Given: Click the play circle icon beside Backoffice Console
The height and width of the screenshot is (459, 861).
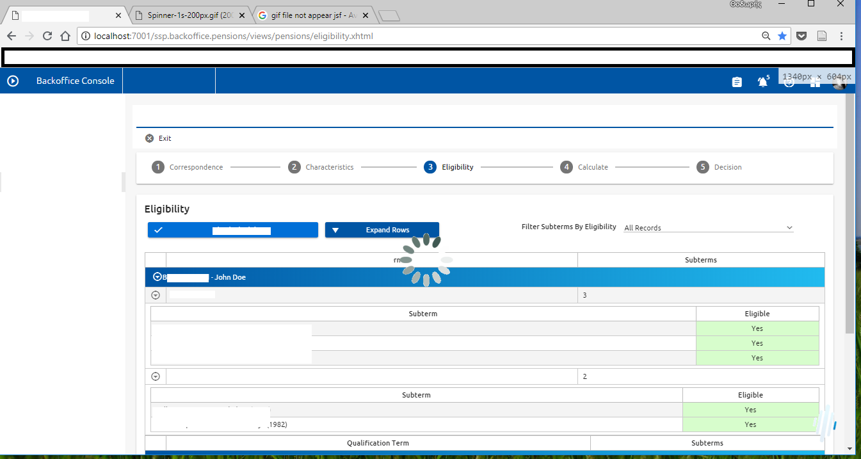Looking at the screenshot, I should click(x=13, y=81).
